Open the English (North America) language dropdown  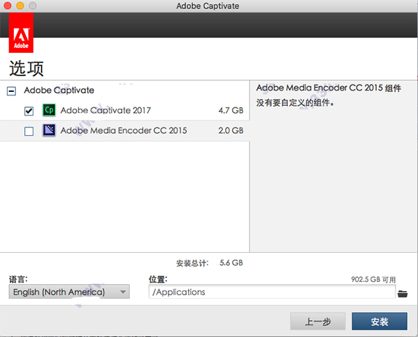[x=69, y=292]
